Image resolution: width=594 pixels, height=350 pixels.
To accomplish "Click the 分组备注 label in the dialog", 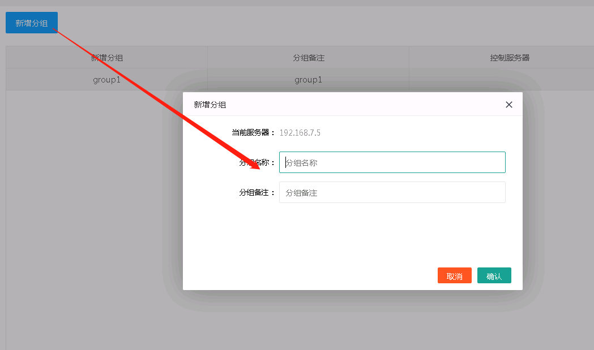I will click(257, 193).
